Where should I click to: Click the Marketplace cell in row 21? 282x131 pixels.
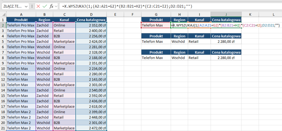point(64,128)
